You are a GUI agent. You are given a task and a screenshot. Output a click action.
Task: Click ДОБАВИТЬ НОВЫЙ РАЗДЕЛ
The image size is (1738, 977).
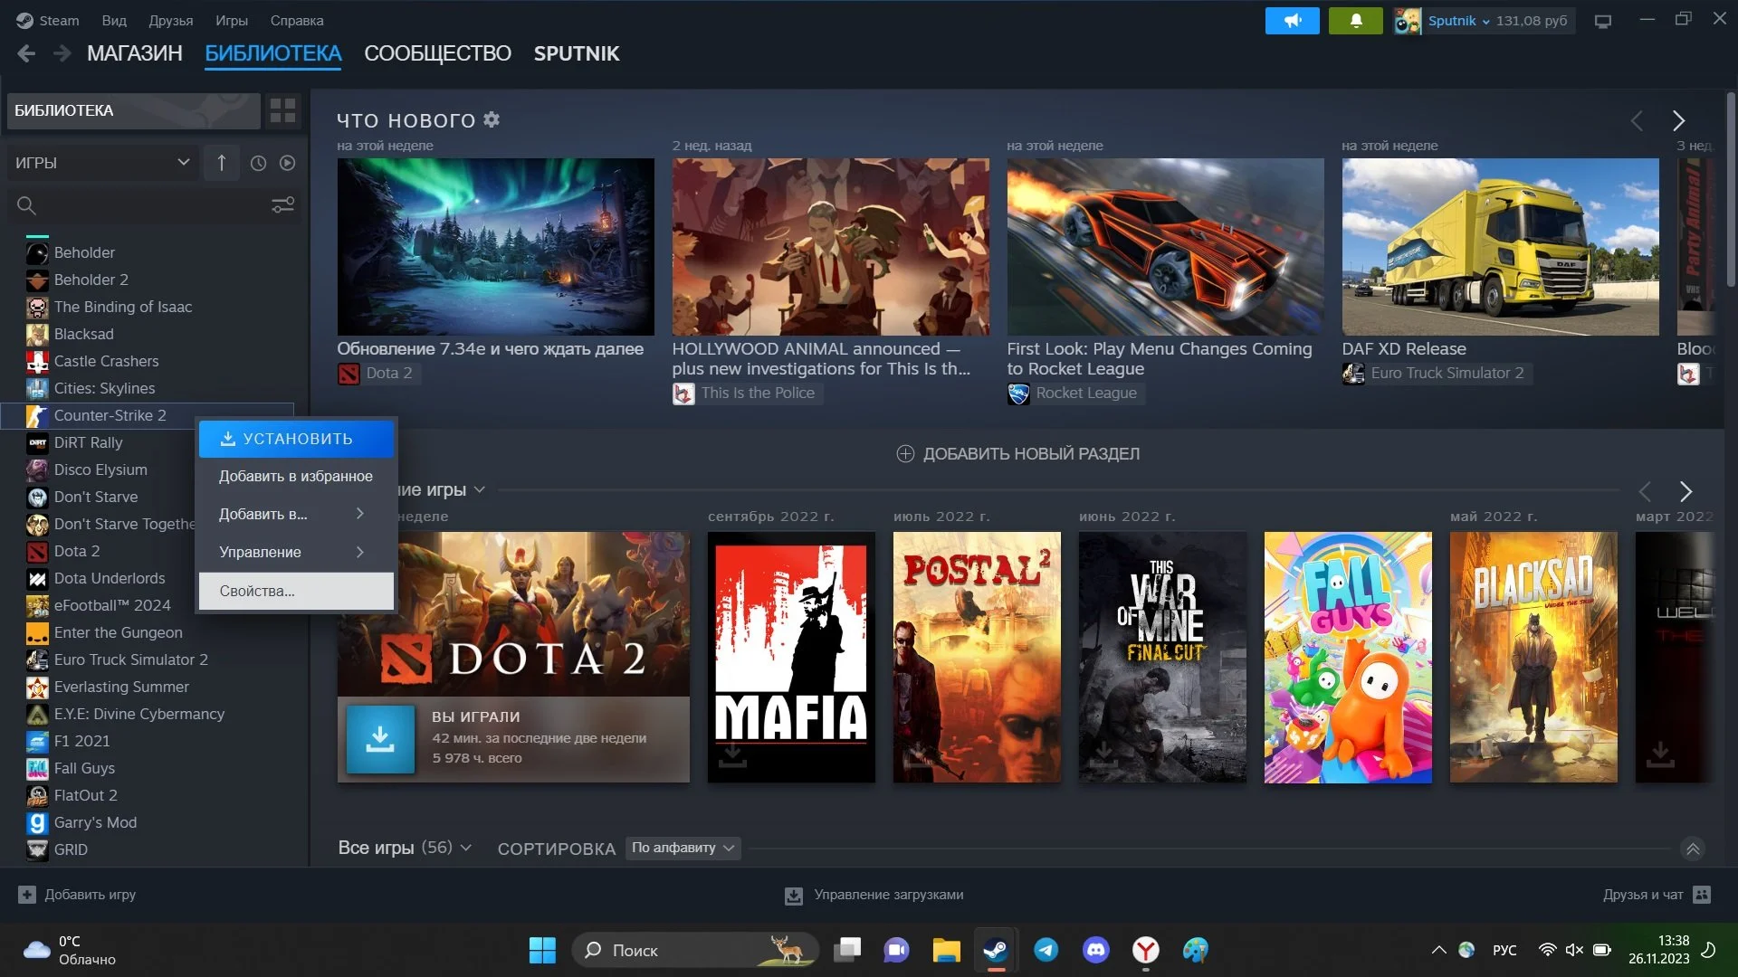point(1018,453)
